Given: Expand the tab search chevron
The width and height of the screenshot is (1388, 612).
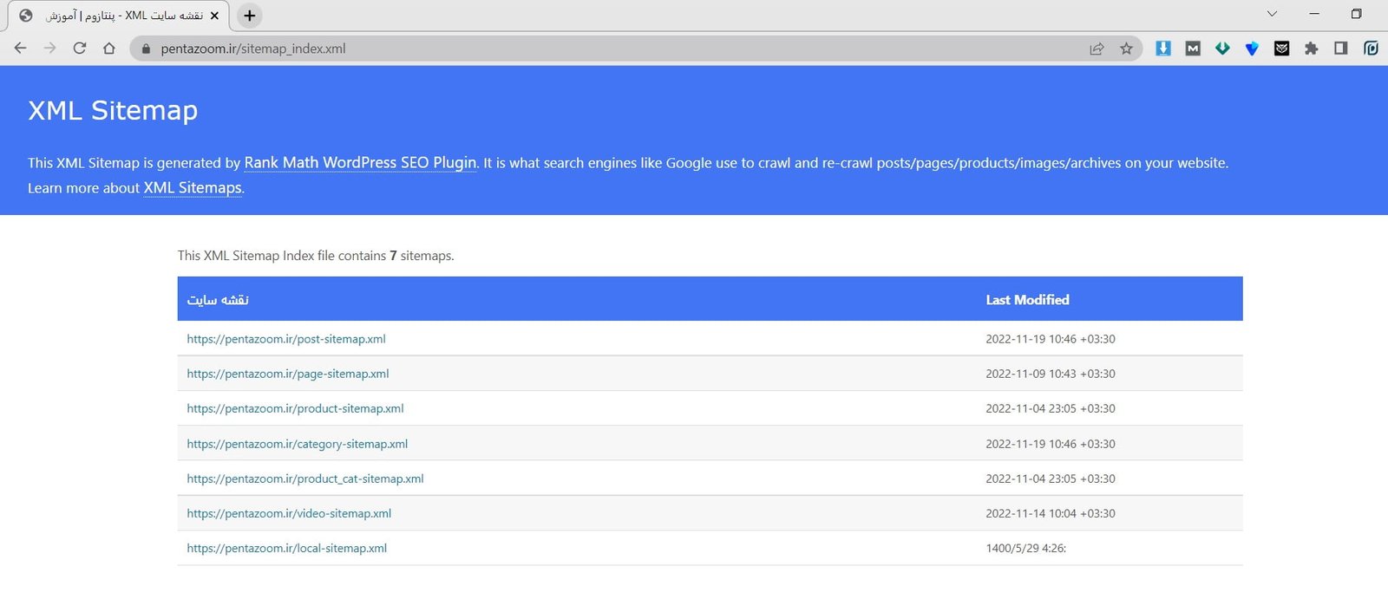Looking at the screenshot, I should click(x=1272, y=14).
